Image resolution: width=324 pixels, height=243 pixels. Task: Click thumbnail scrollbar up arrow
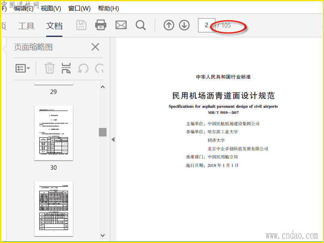103,87
